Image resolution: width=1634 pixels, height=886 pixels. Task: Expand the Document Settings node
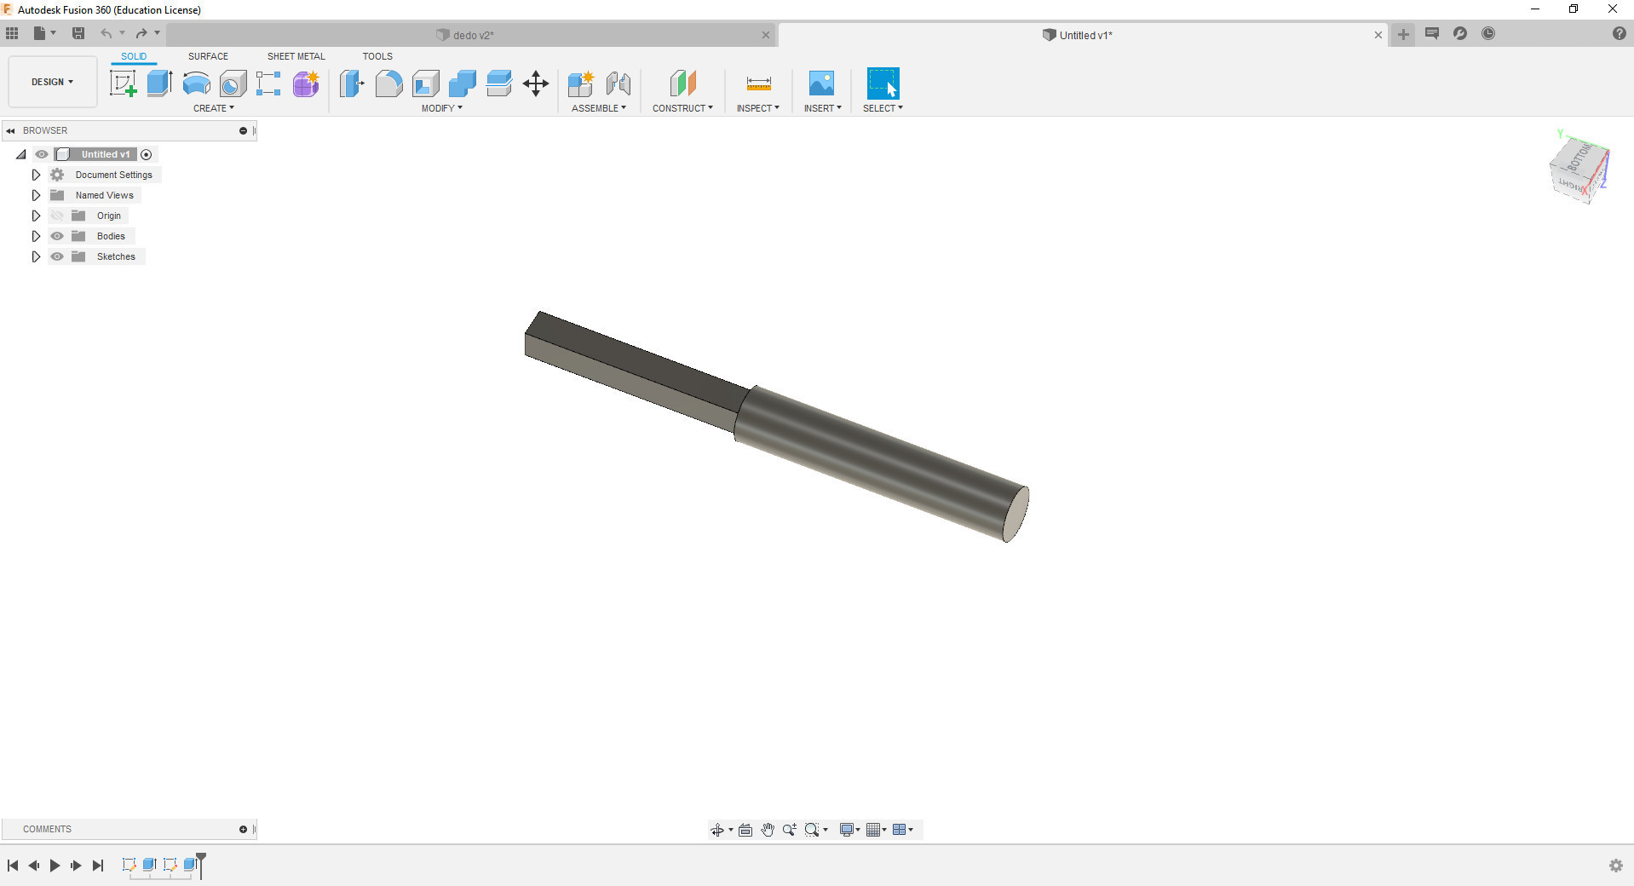coord(36,175)
